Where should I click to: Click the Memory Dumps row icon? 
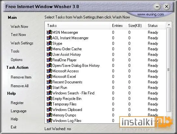[x=49, y=115]
